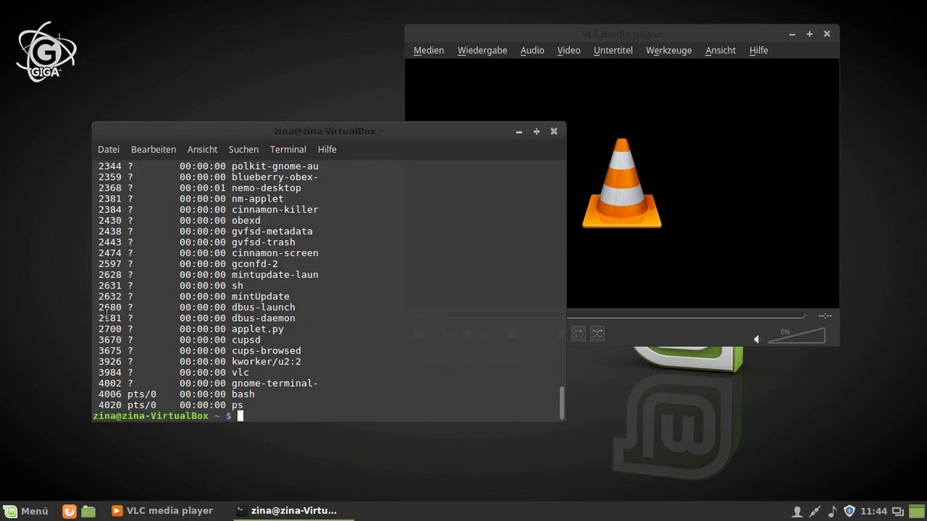Open the Mint Menü button
927x521 pixels.
coord(27,511)
